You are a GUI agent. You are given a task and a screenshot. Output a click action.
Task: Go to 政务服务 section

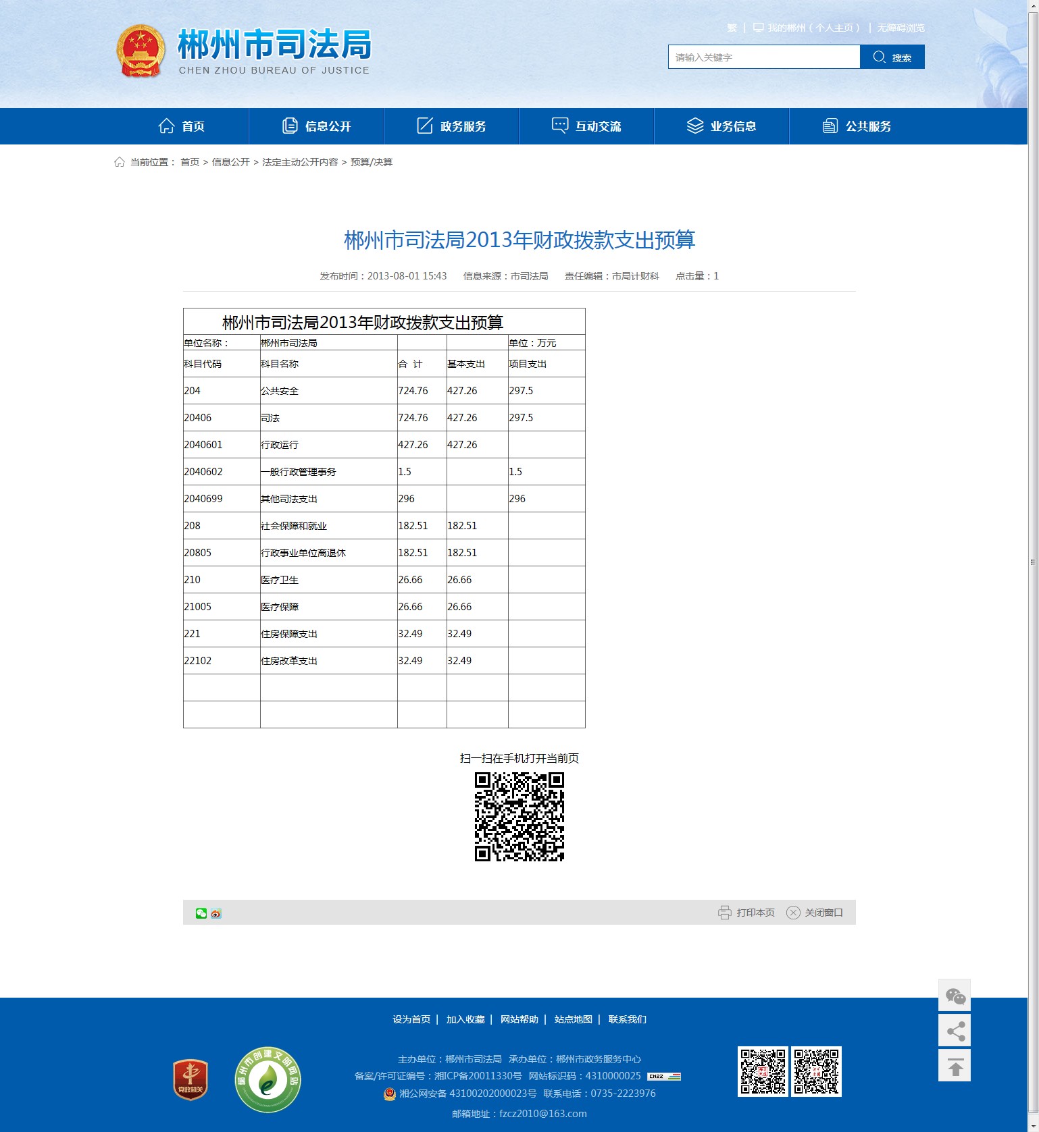point(452,126)
